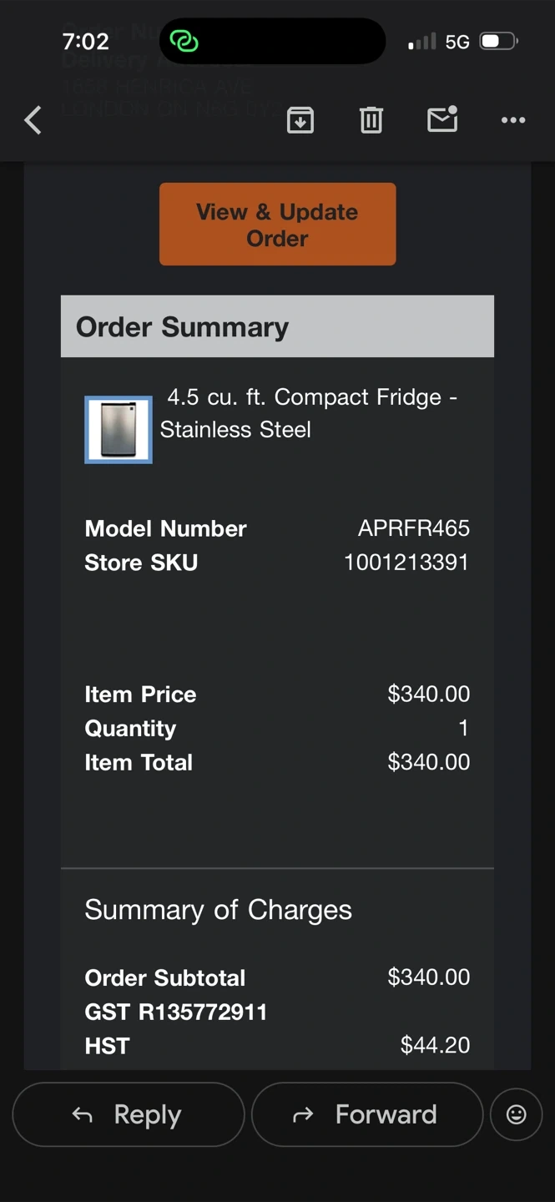Open the compact fridge product thumbnail
Screen dimensions: 555x1202
click(119, 430)
